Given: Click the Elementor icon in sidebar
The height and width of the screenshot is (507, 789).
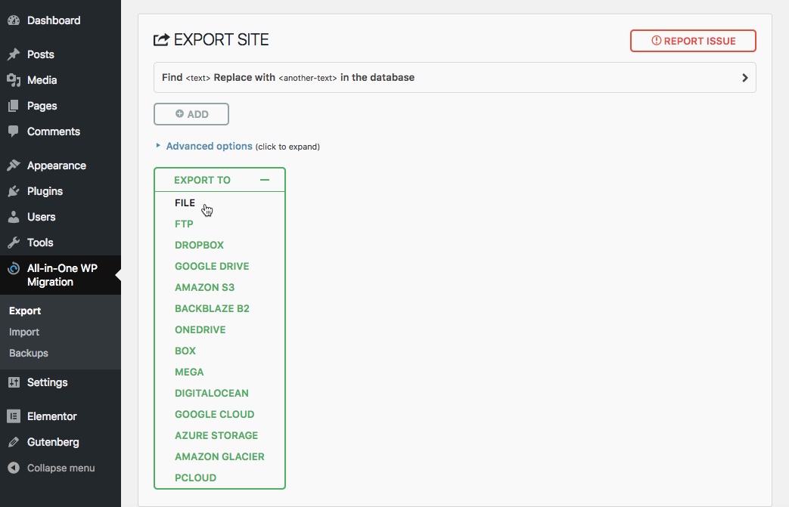Looking at the screenshot, I should tap(14, 416).
